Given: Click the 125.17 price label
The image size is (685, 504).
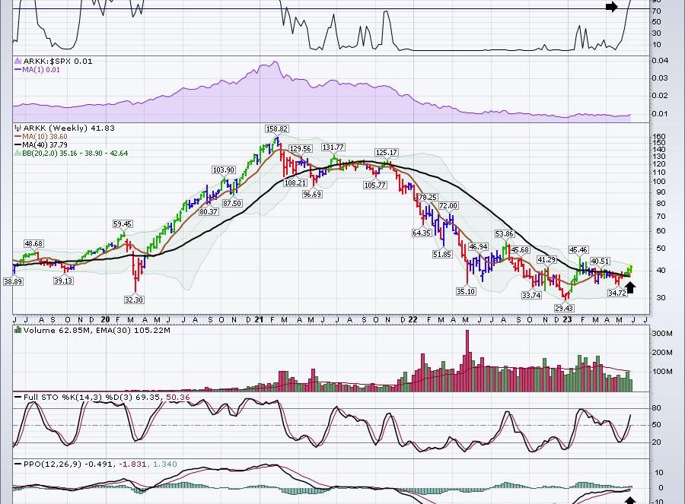Looking at the screenshot, I should coord(387,152).
